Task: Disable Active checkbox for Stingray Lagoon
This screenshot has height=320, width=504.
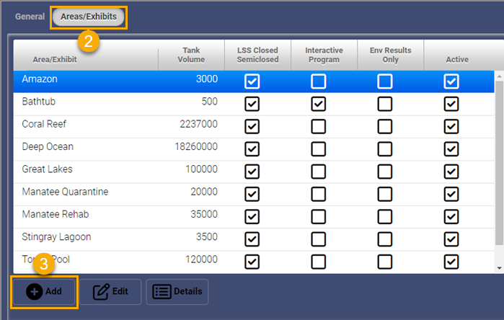Action: (x=451, y=239)
